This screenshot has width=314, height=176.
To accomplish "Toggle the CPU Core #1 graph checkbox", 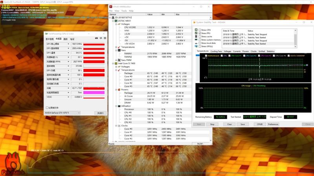I will 230,56.
